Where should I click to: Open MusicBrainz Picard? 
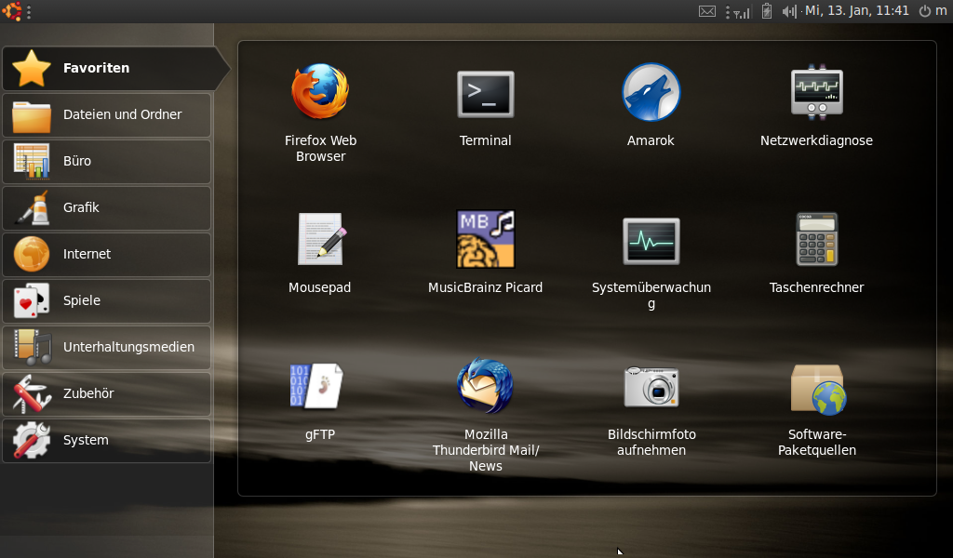pyautogui.click(x=485, y=252)
